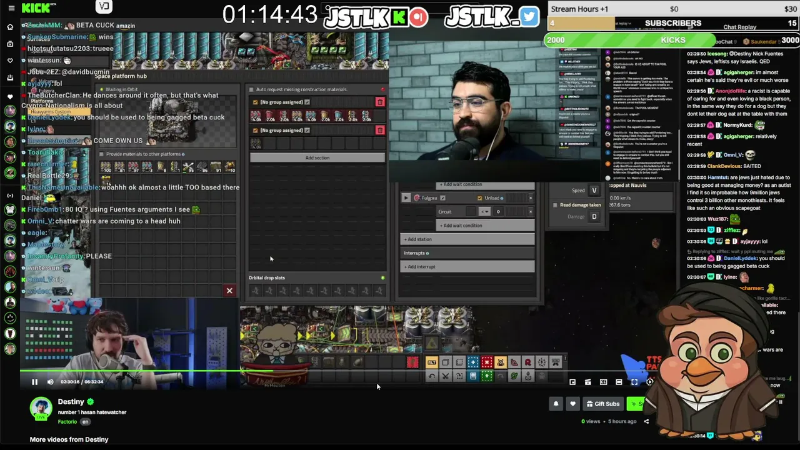Click the Add interrupt button
The height and width of the screenshot is (450, 800).
click(x=467, y=267)
